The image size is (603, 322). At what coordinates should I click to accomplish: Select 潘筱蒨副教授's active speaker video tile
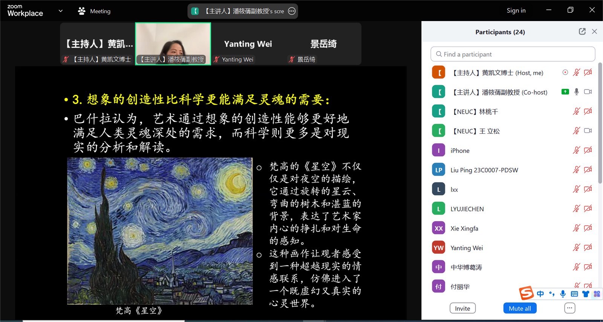point(173,44)
